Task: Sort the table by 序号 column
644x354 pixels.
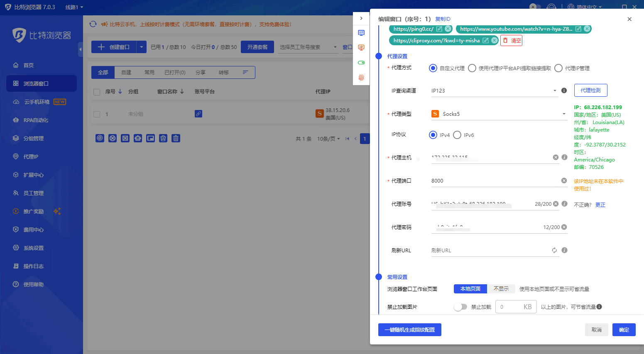Action: tap(114, 92)
